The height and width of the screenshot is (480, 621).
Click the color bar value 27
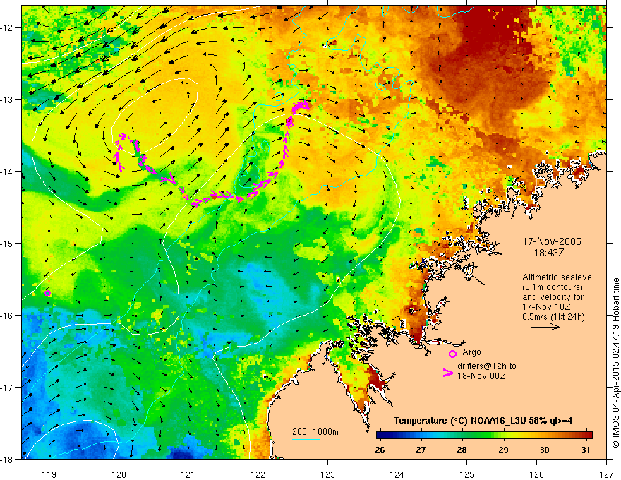421,450
